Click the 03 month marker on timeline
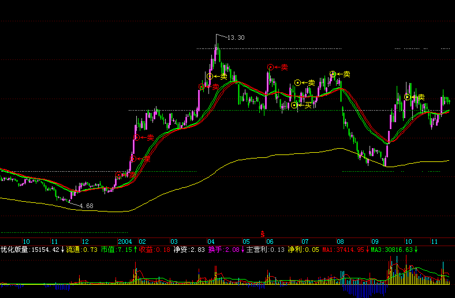The image size is (455, 298). 174,242
